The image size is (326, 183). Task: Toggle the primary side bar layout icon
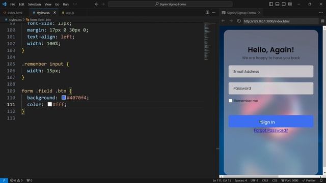pos(271,4)
